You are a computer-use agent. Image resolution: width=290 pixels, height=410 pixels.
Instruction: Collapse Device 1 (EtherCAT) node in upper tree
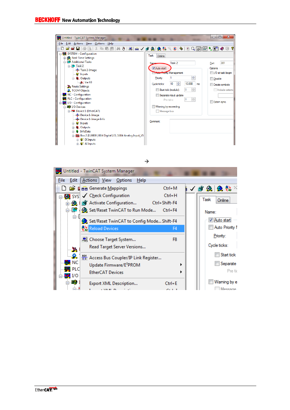click(69, 111)
